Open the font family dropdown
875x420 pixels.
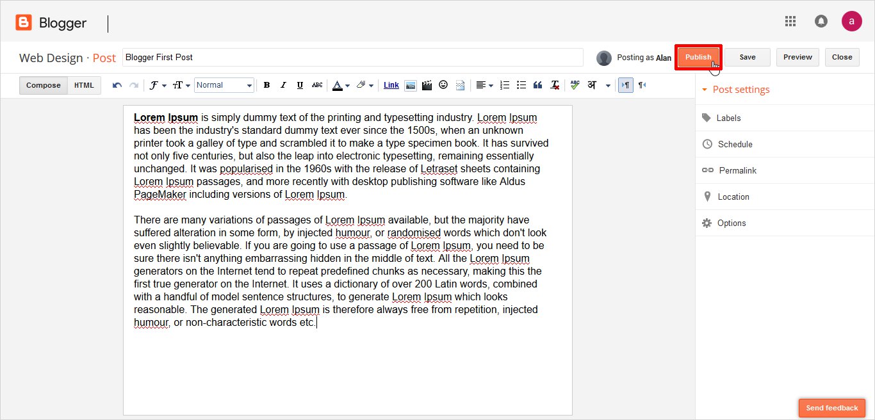tap(157, 85)
